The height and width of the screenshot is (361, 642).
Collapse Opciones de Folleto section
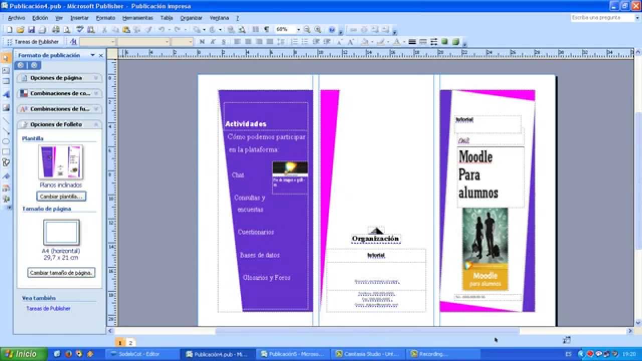[x=59, y=124]
